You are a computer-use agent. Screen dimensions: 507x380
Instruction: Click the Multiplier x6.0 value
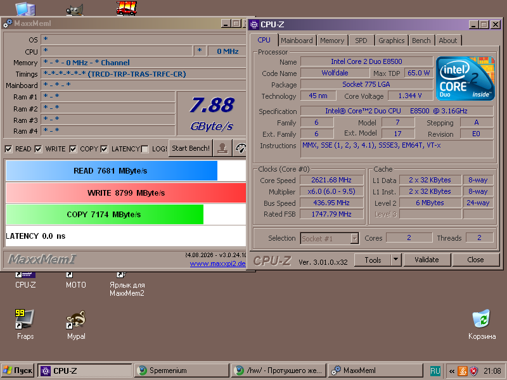tap(331, 191)
